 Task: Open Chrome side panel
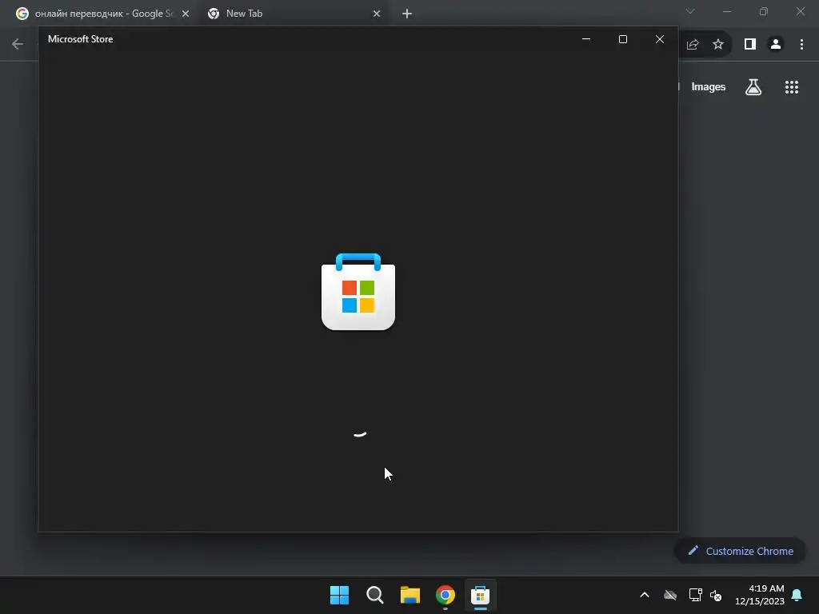point(750,45)
